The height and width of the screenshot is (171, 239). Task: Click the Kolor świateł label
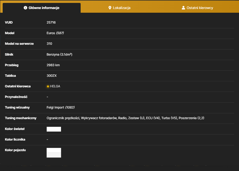[15, 129]
